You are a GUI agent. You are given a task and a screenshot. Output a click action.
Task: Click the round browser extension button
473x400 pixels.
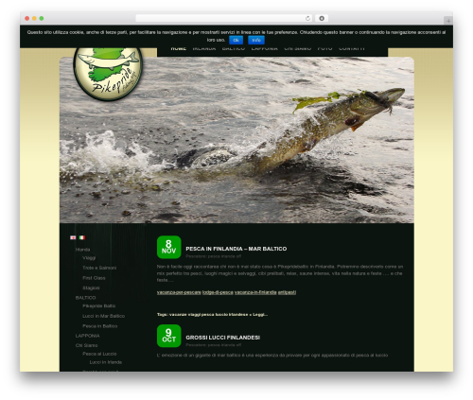coord(322,18)
